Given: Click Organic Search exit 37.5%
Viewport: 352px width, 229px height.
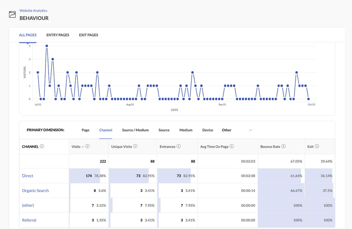Looking at the screenshot, I should 327,191.
